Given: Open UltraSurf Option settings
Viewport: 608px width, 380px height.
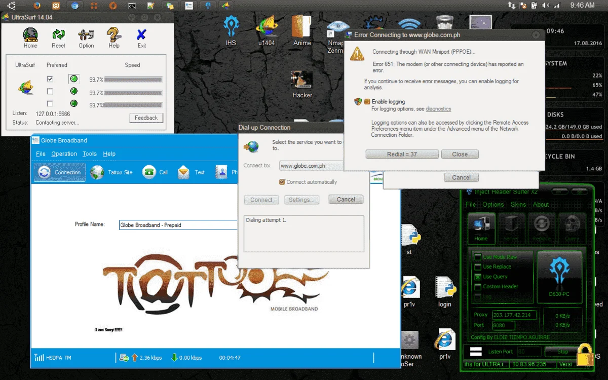Looking at the screenshot, I should [x=86, y=35].
